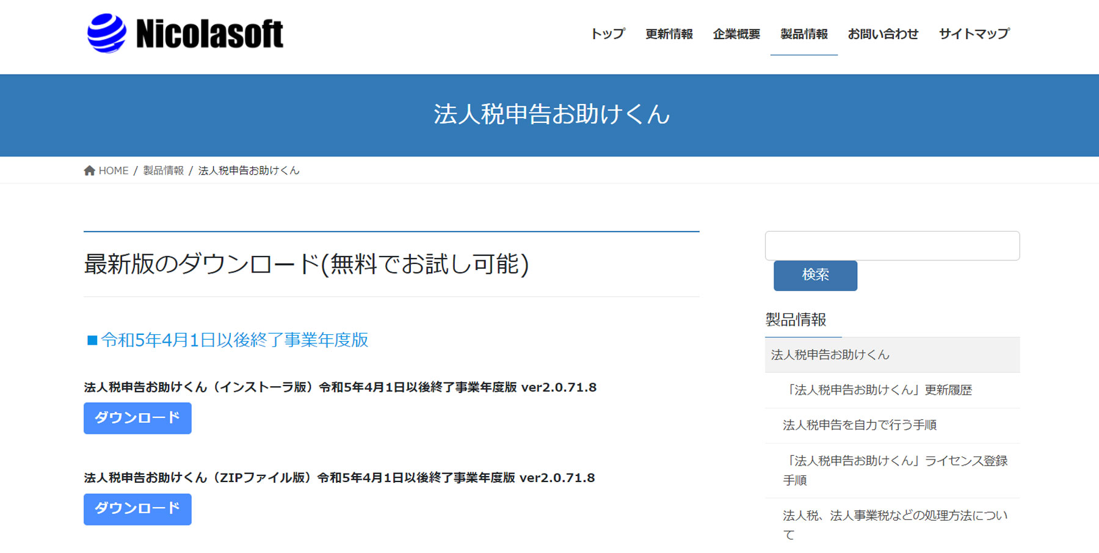Click the Nicolasoft wordmark text
The image size is (1099, 553).
[209, 34]
